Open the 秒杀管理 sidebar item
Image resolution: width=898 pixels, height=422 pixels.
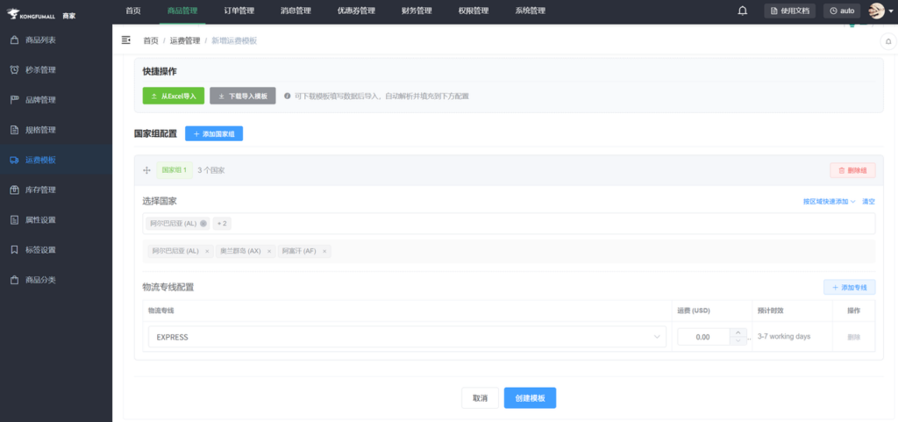tap(40, 70)
